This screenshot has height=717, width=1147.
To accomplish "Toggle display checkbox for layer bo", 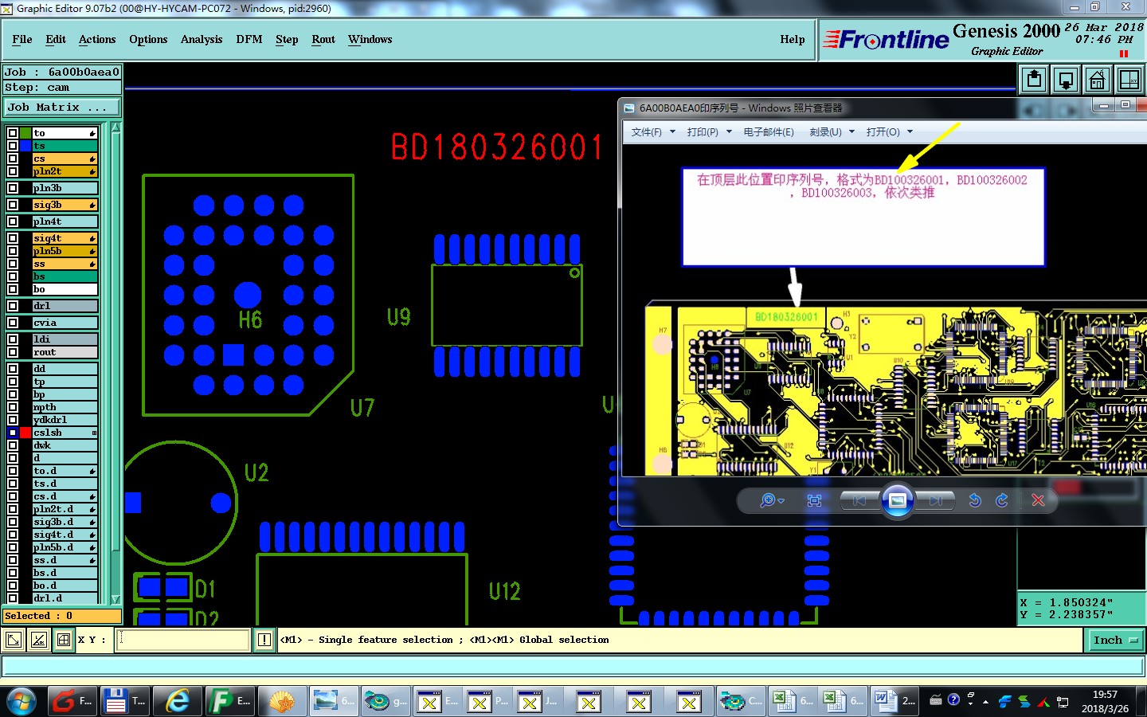I will (12, 289).
